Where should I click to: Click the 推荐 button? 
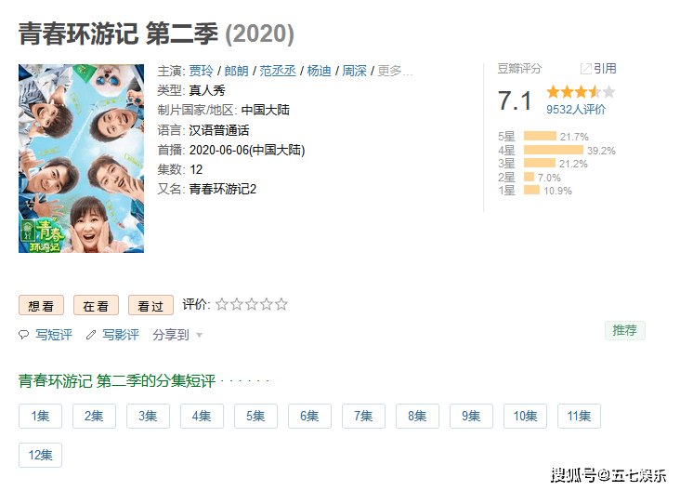(625, 330)
